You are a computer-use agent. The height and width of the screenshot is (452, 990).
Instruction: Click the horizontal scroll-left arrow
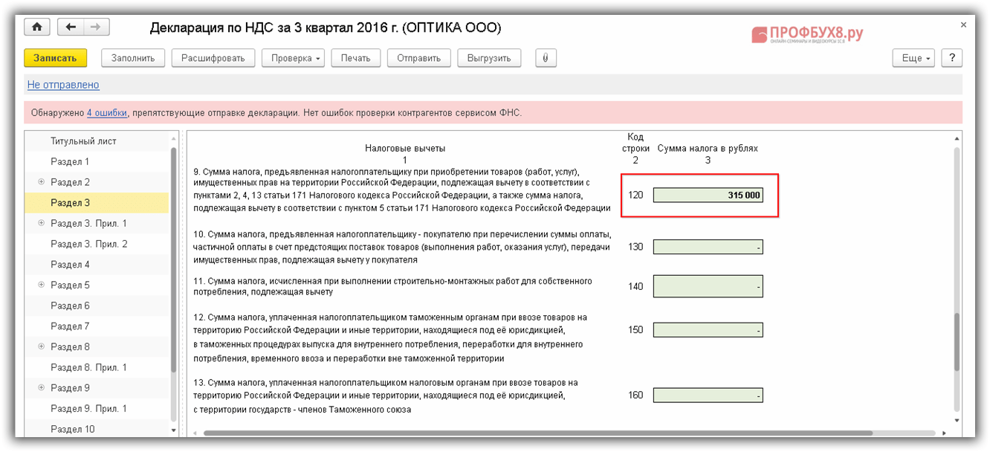tap(195, 433)
